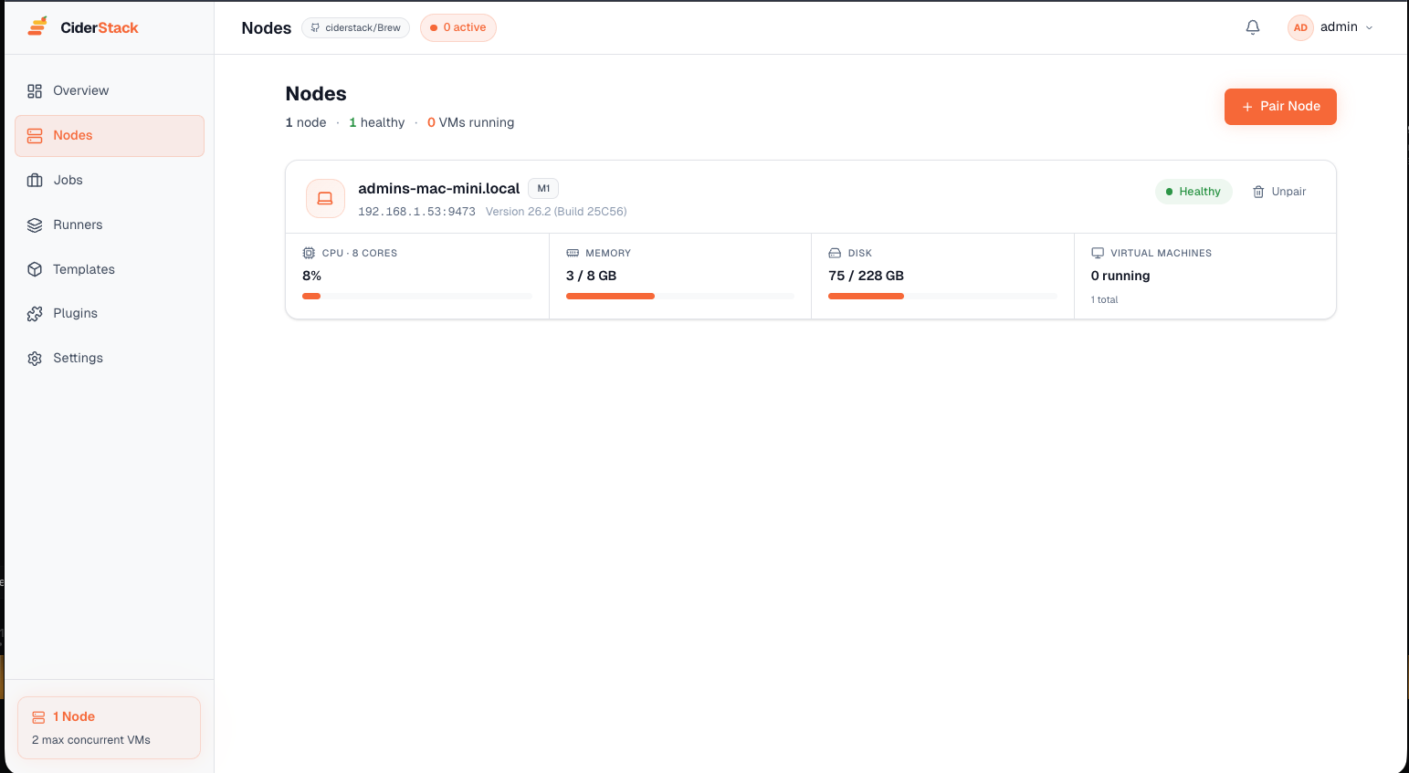Screen dimensions: 1409x773
Task: Open Plugins via the puzzle-piece icon
Action: [35, 313]
